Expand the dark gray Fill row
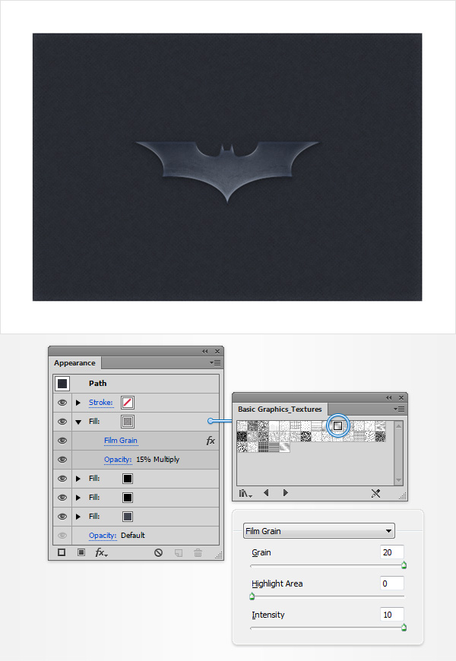This screenshot has width=456, height=661. (78, 517)
